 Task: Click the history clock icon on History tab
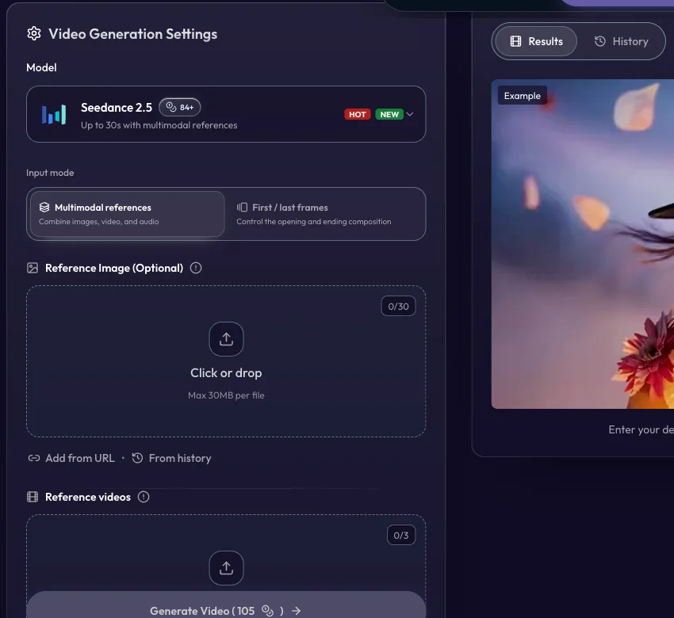600,41
